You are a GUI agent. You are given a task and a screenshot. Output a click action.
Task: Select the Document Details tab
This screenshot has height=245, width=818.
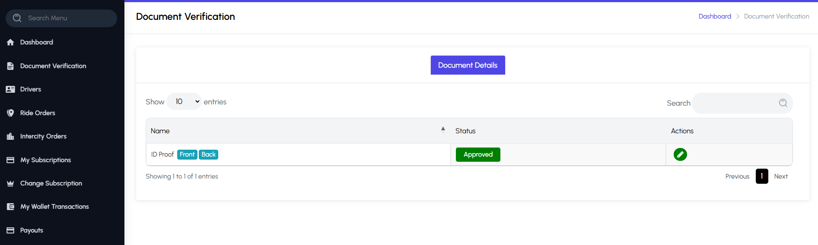(x=468, y=65)
